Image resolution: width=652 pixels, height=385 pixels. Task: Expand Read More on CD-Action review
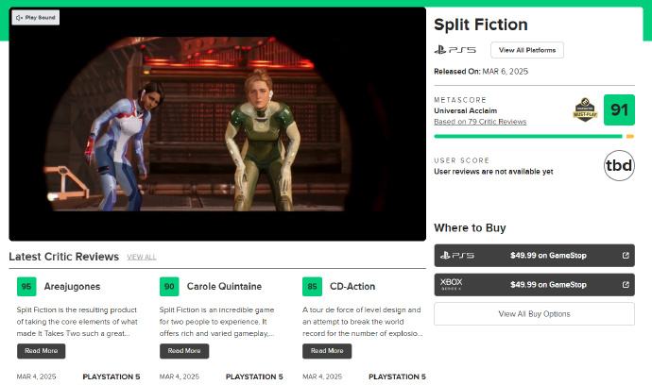click(327, 351)
